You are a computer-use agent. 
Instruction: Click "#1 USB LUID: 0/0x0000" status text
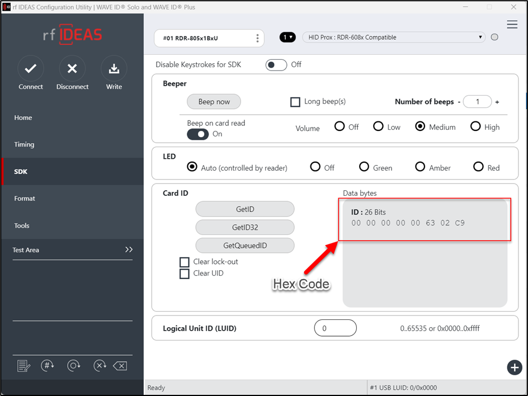pos(403,388)
